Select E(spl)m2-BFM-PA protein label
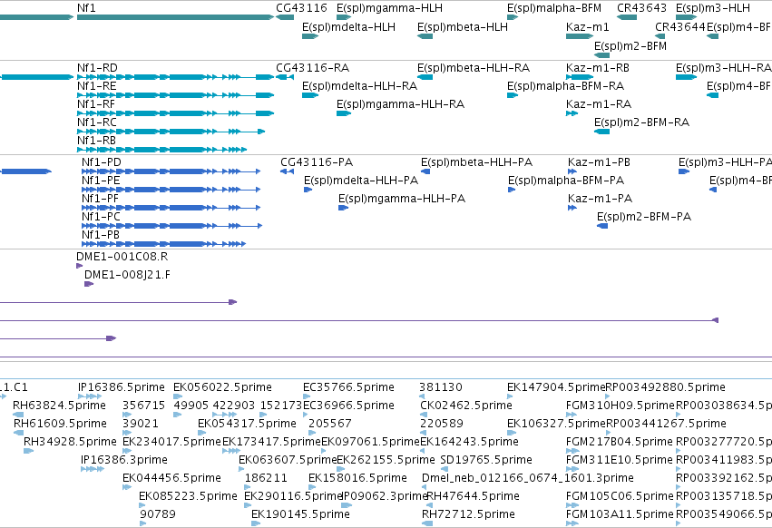 (x=644, y=217)
